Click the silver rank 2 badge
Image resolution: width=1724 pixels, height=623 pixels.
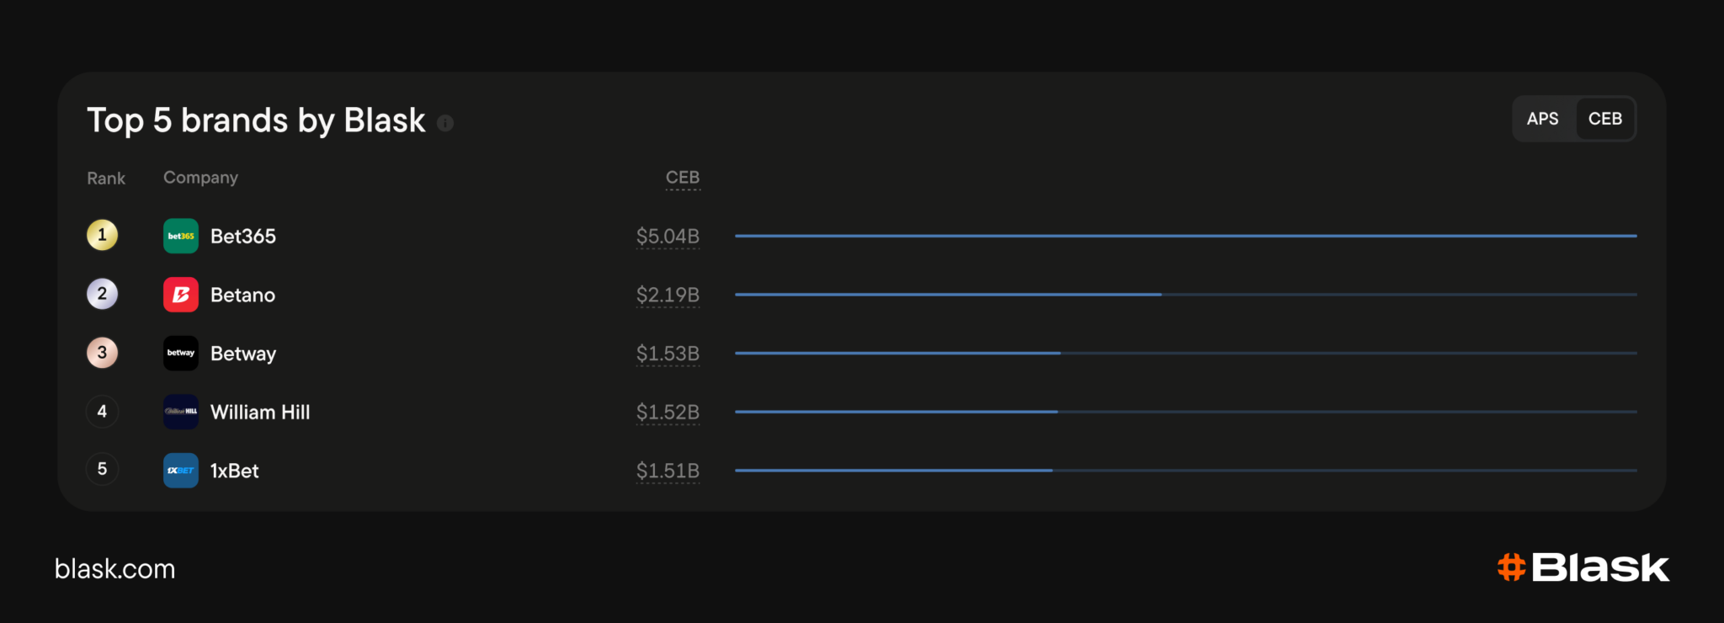[x=102, y=294]
